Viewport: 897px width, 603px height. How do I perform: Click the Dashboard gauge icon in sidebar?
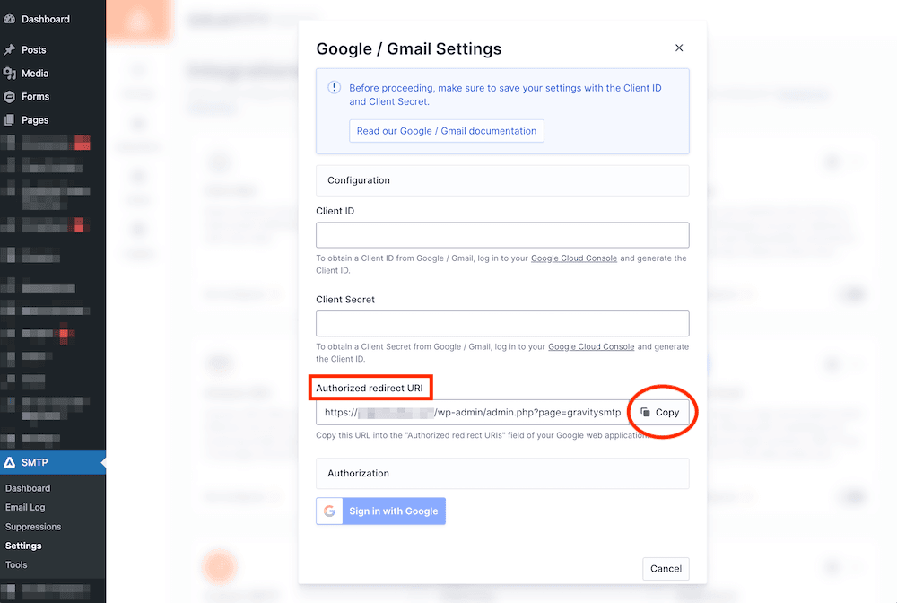(10, 19)
